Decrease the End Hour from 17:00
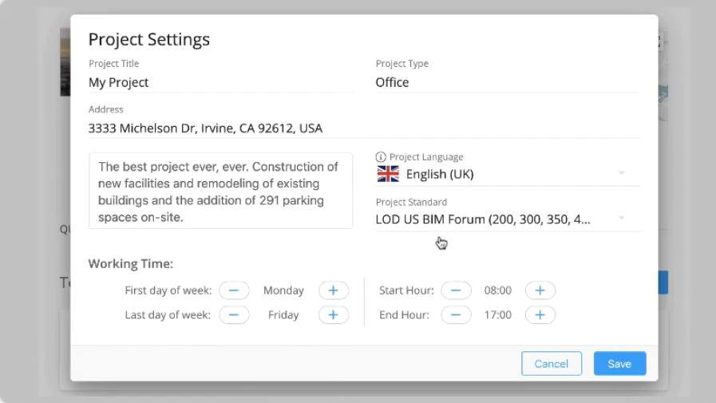Viewport: 716px width, 403px height. click(456, 315)
